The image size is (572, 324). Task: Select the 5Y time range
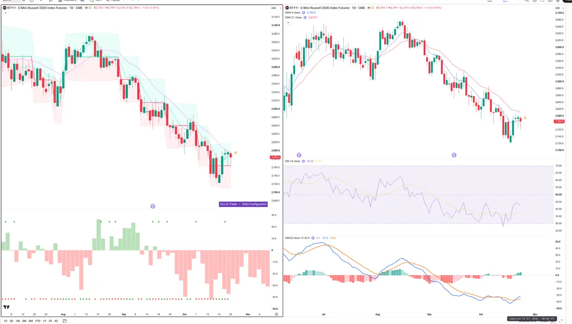[x=50, y=321]
